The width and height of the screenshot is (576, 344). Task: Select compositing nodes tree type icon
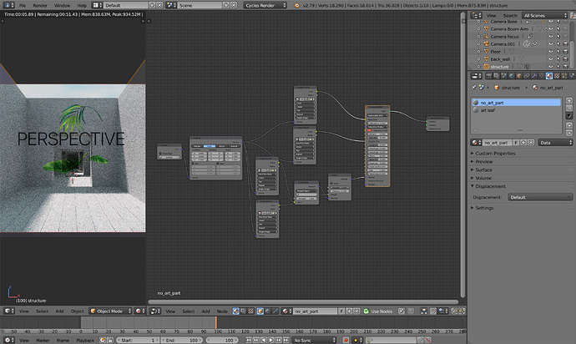243,311
